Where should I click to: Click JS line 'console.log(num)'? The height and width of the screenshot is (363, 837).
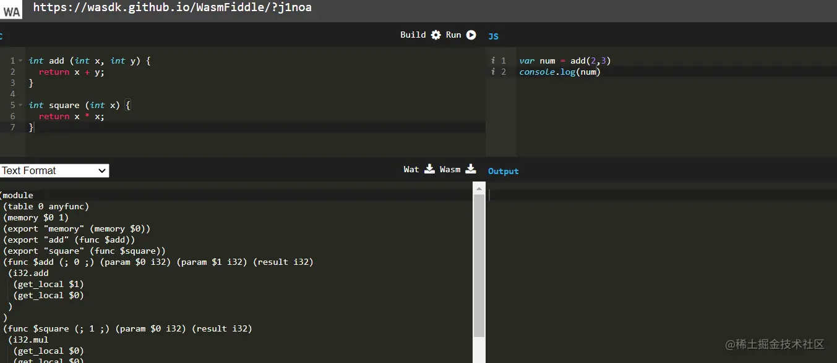click(560, 72)
